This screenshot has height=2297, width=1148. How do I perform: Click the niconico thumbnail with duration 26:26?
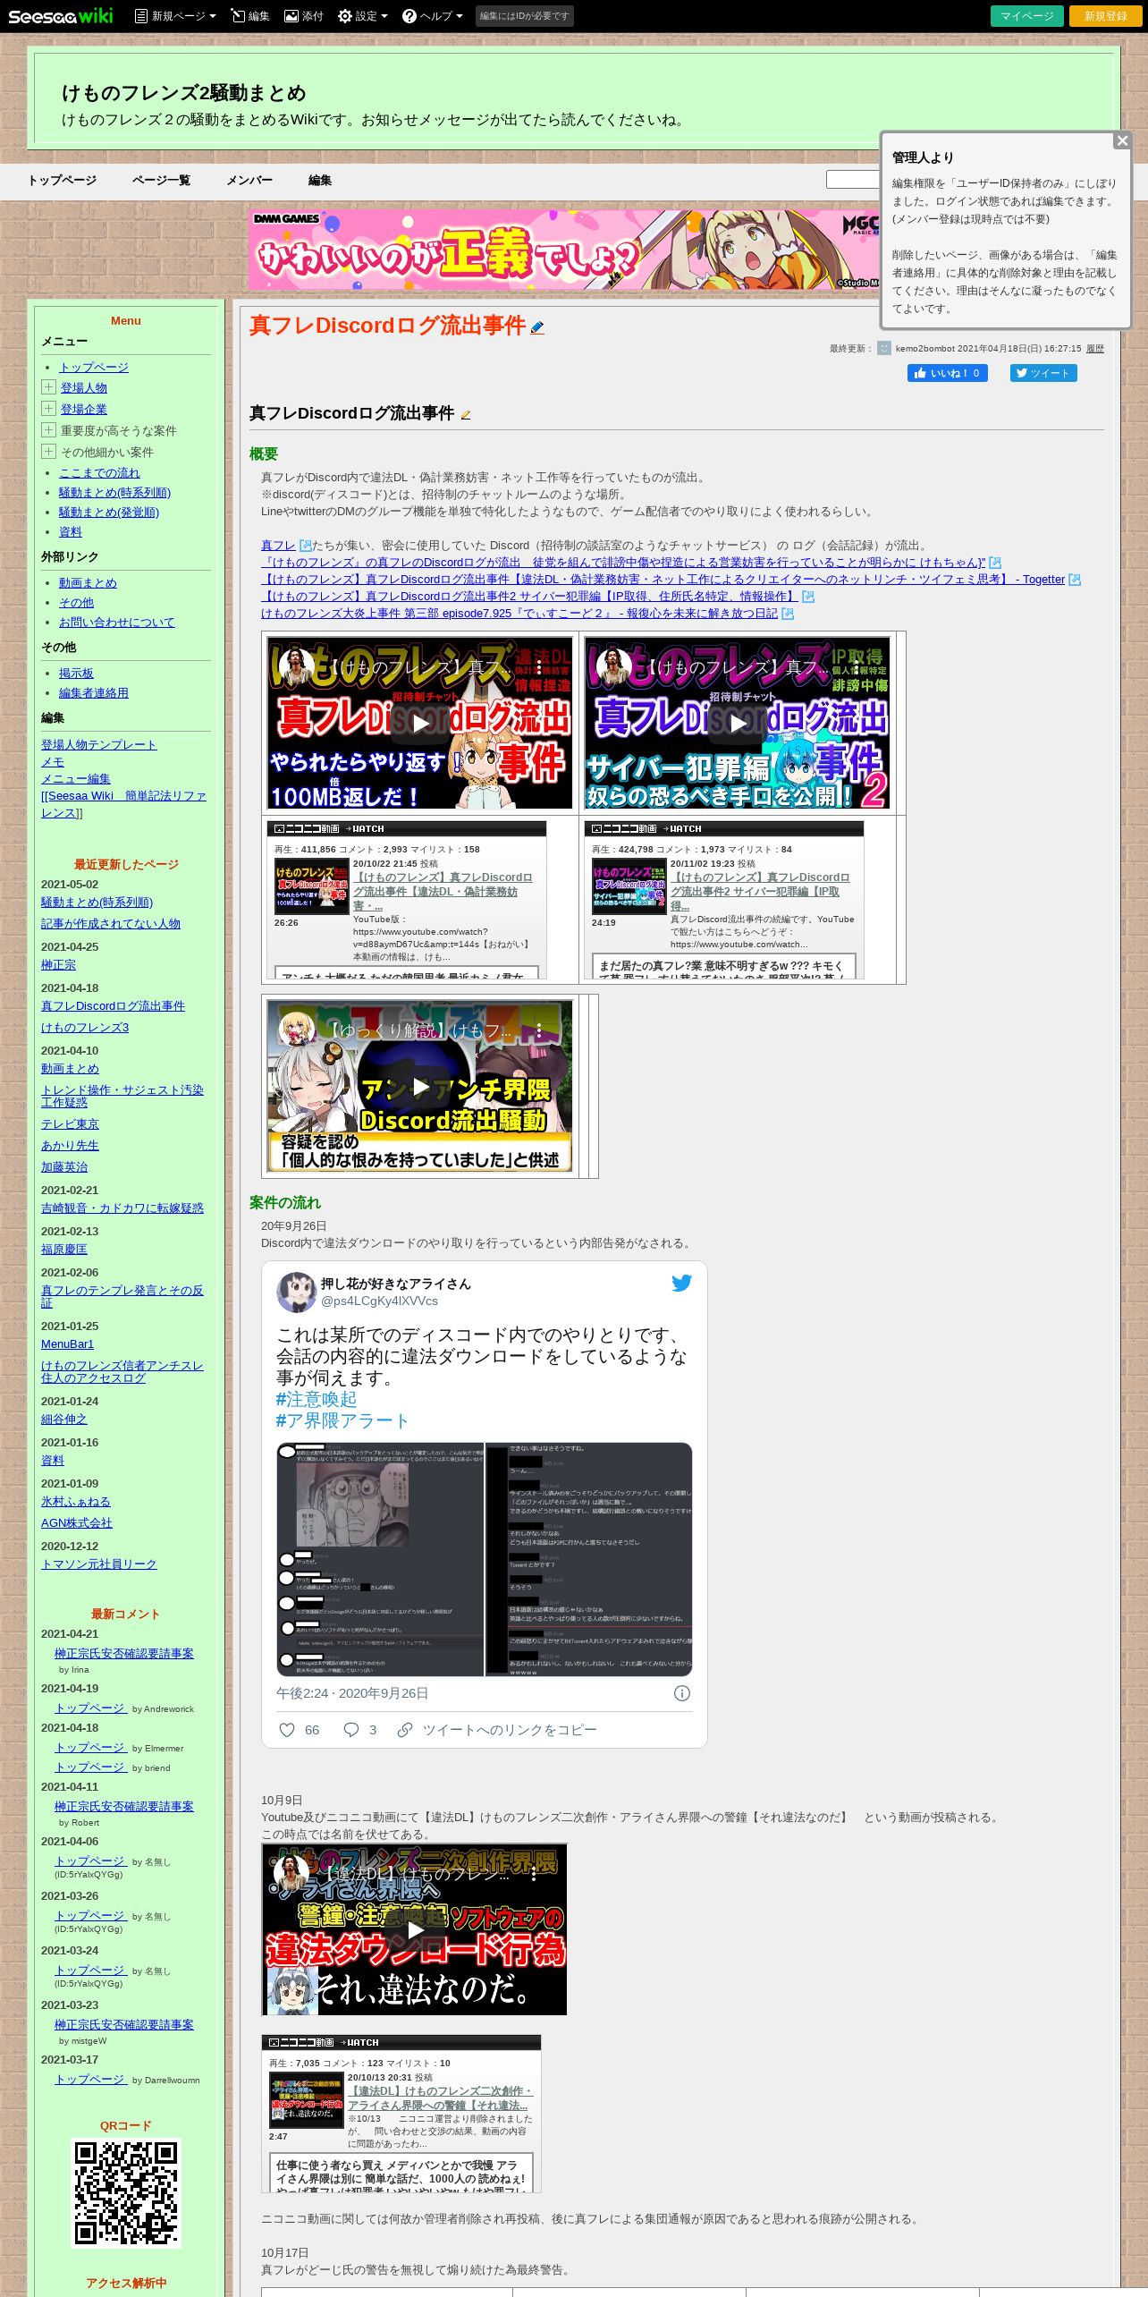pyautogui.click(x=311, y=886)
